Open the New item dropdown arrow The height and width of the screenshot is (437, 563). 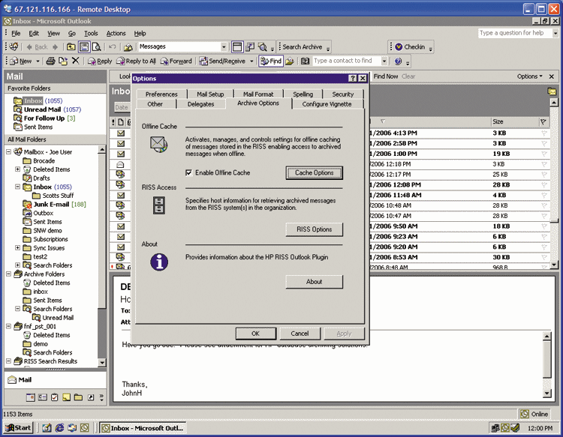coord(38,61)
